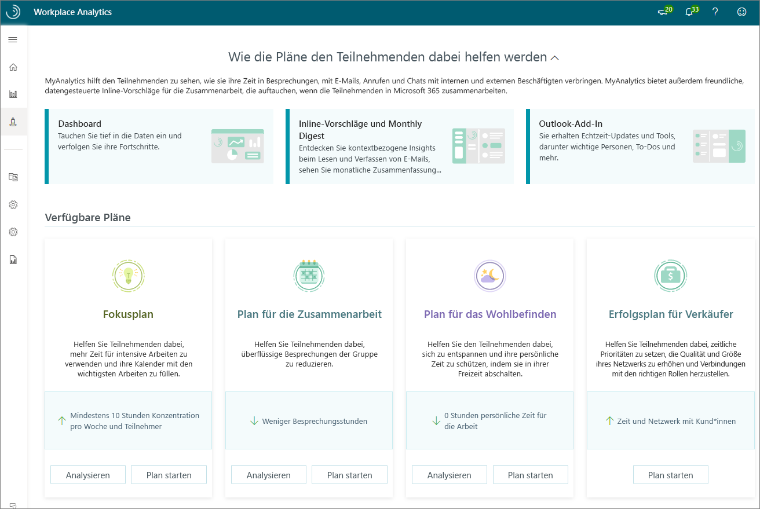Analyze the Plan für das Wohlbefinden
This screenshot has width=760, height=509.
point(450,475)
